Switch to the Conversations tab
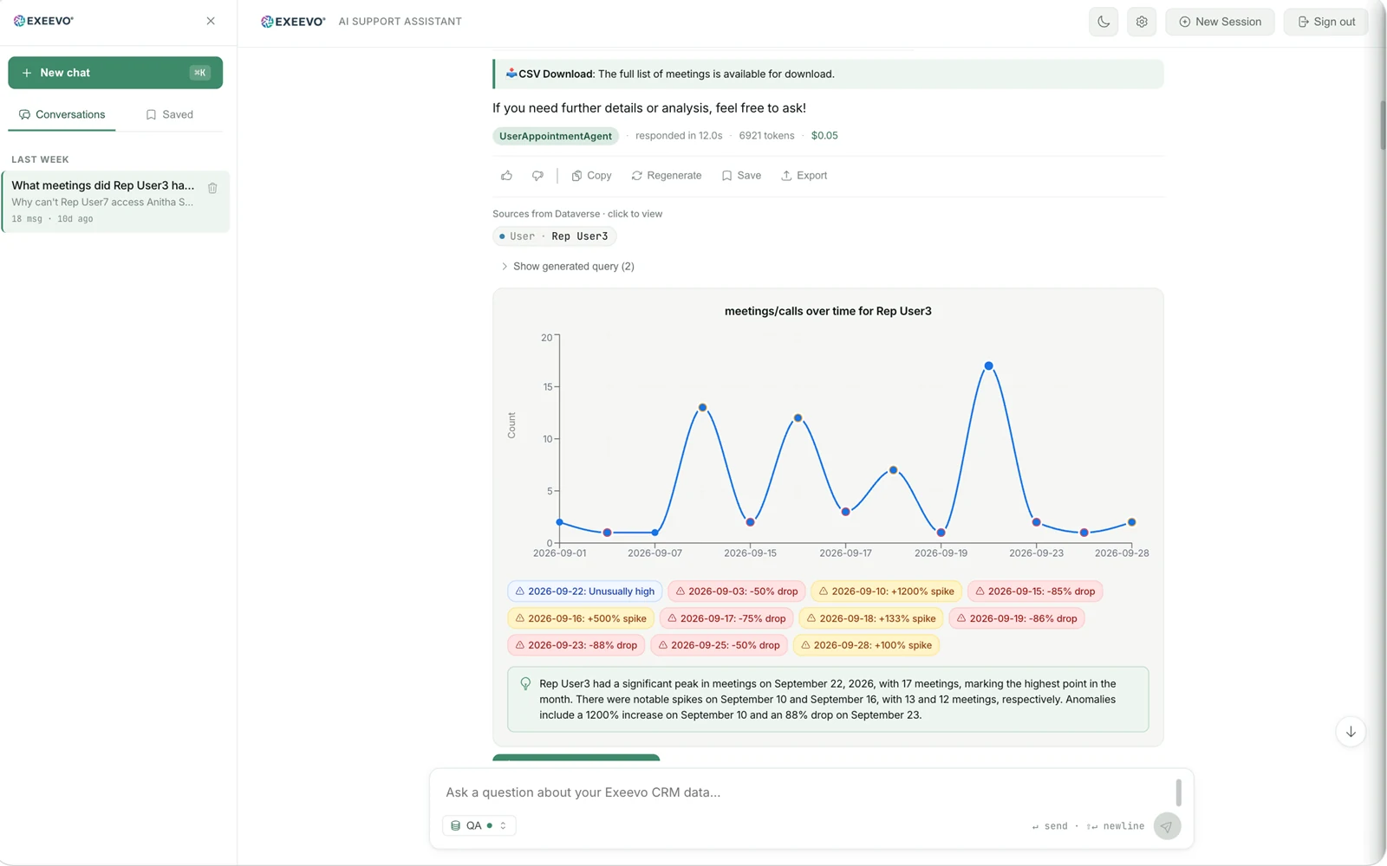1387x866 pixels. 62,114
